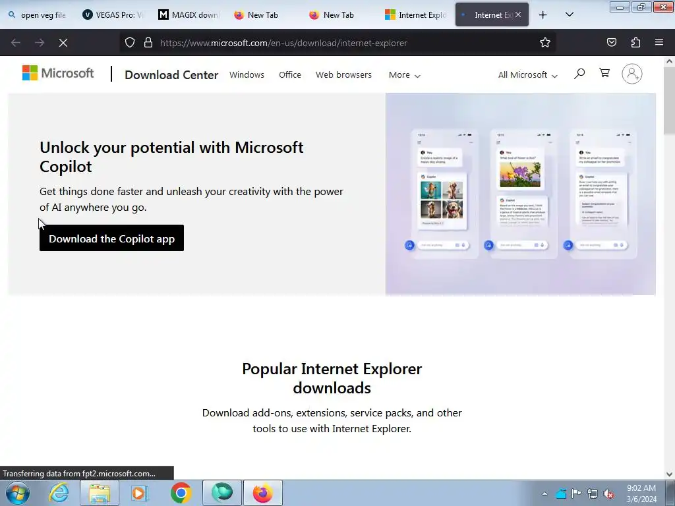Click the 'Unlock your potential with Microsoft Copilot' heading
675x506 pixels.
171,157
